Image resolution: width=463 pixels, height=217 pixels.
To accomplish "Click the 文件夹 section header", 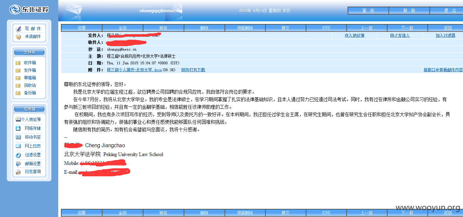I will pyautogui.click(x=29, y=52).
